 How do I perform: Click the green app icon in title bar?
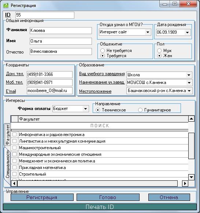coord(5,5)
